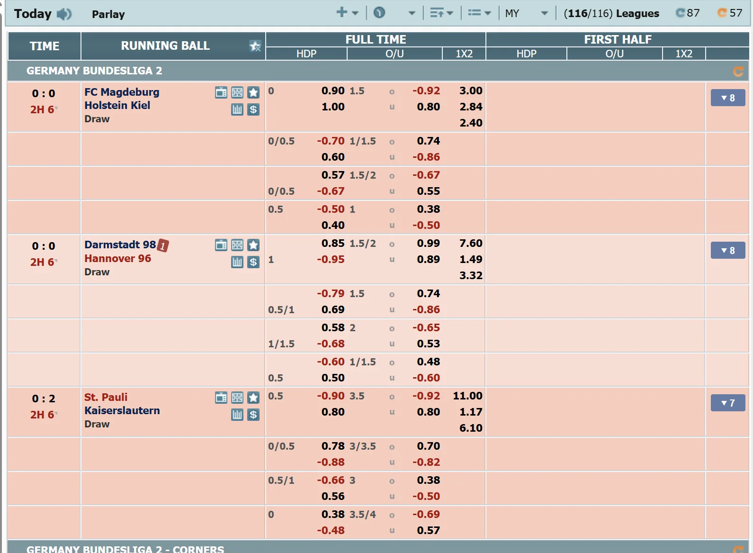Click the plus icon in the top toolbar
The height and width of the screenshot is (553, 753).
342,12
